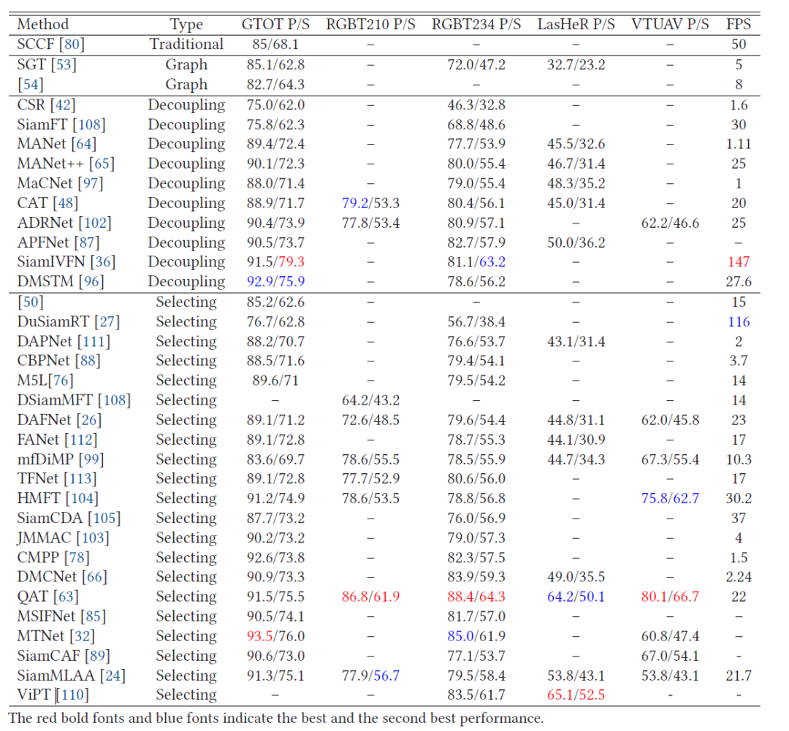
Task: Select SCCF GTOT value 85/68.1
Action: 275,45
